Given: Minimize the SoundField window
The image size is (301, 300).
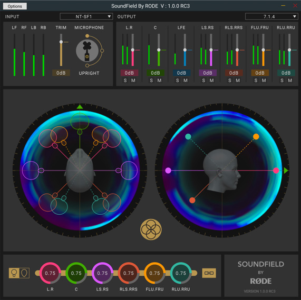Looking at the screenshot, I should click(283, 6).
